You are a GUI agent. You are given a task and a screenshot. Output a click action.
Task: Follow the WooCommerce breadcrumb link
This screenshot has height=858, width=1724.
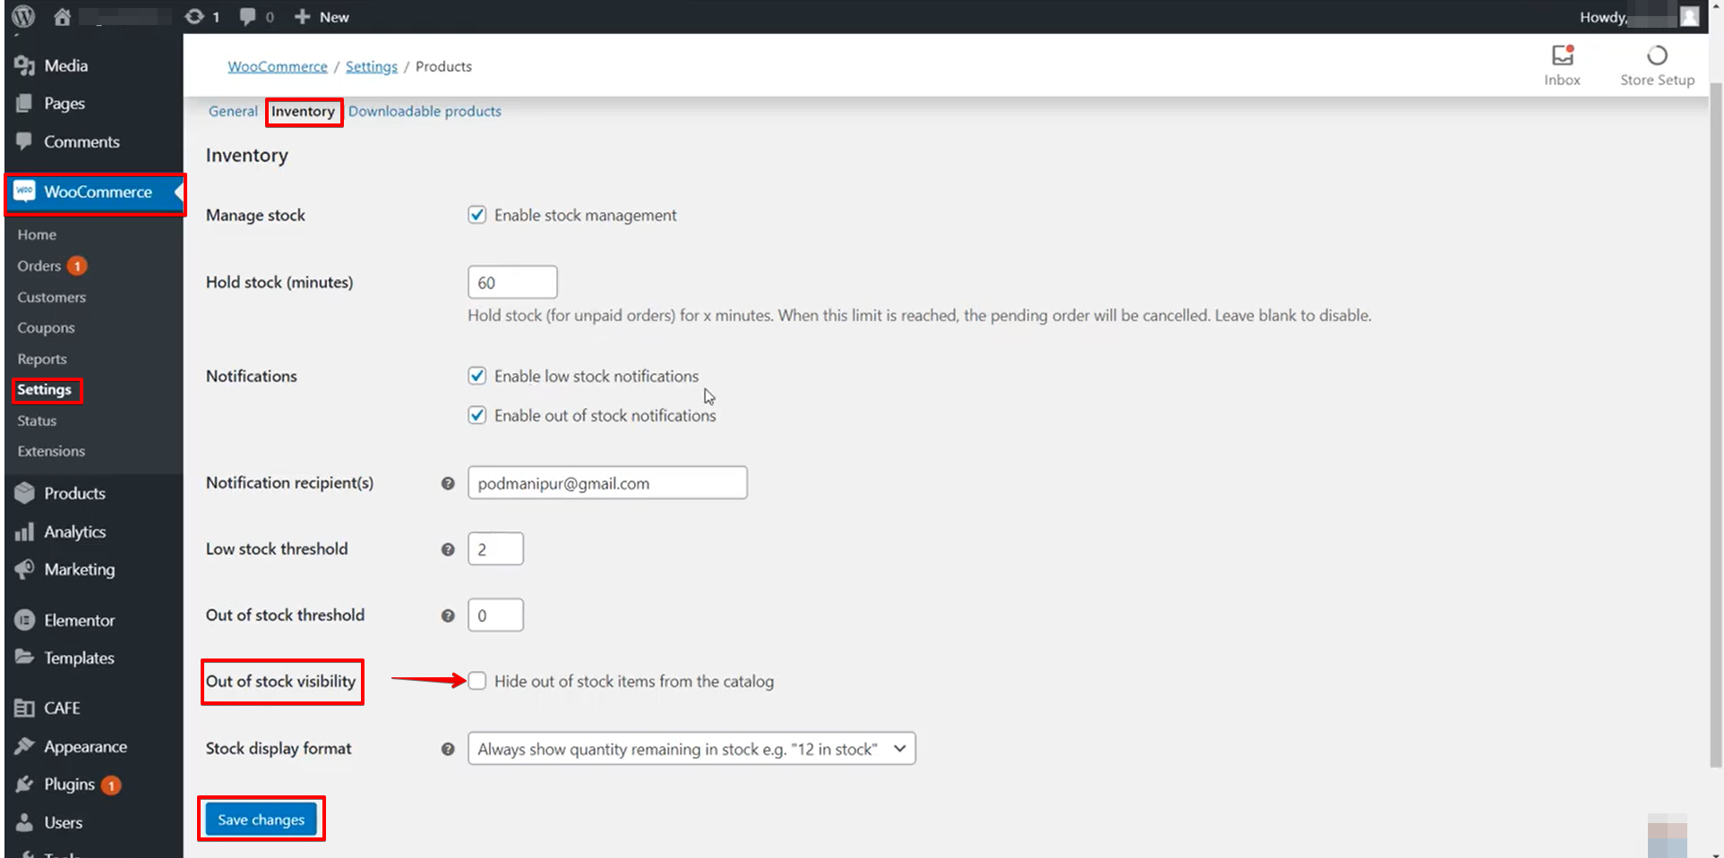click(278, 66)
